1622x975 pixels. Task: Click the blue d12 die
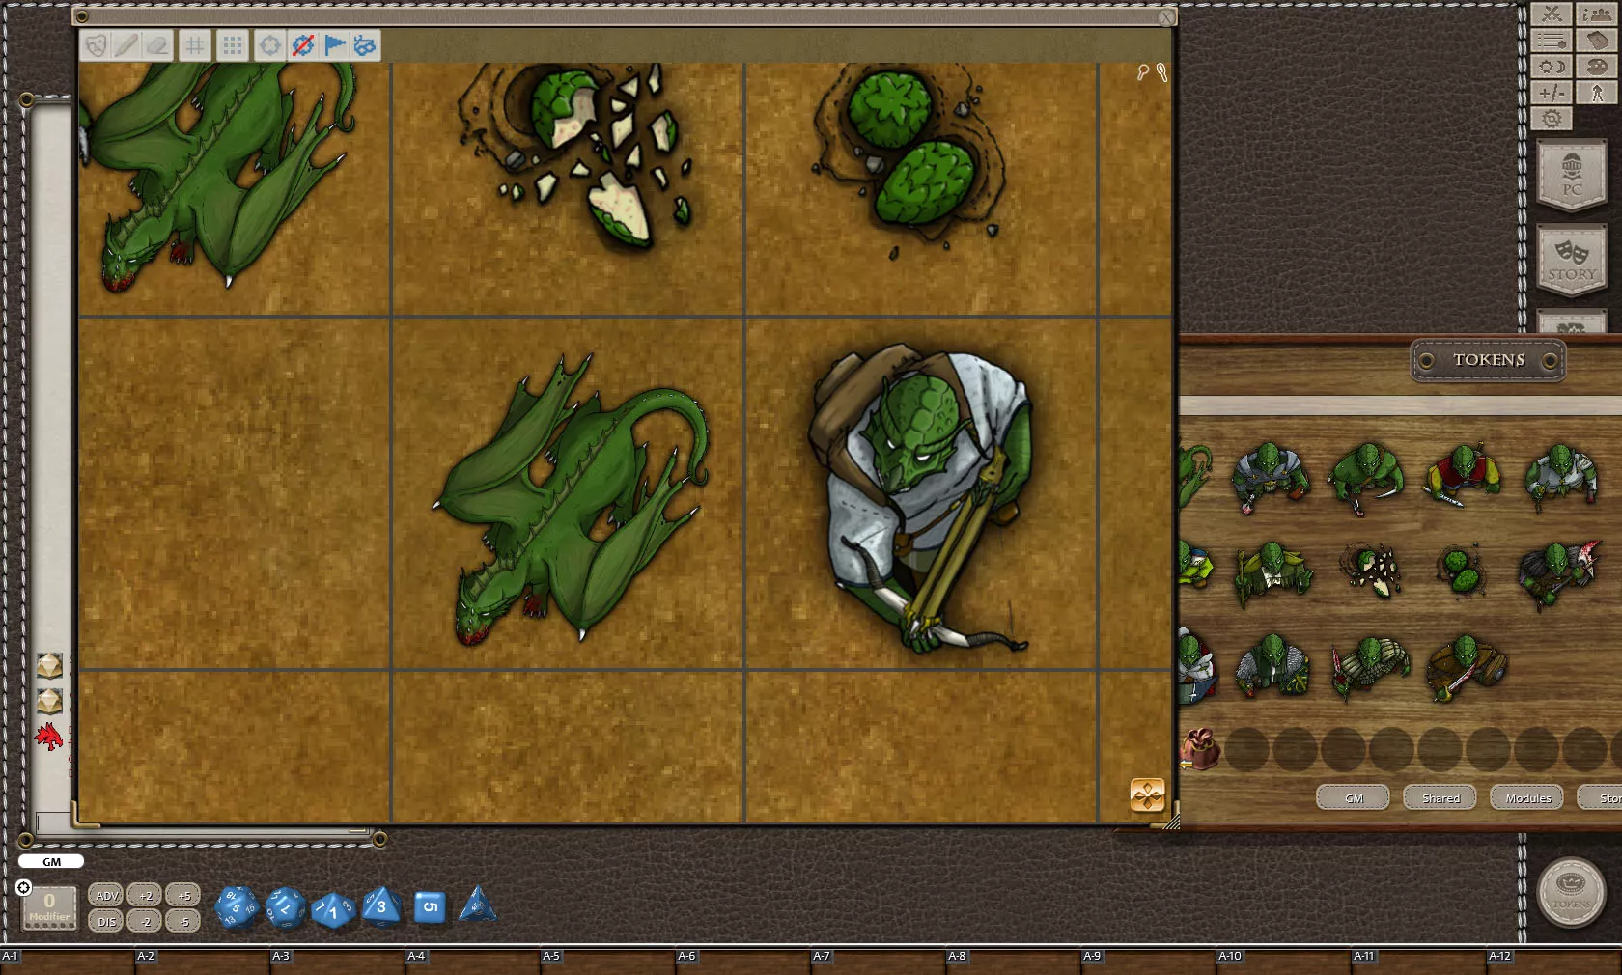pos(285,908)
